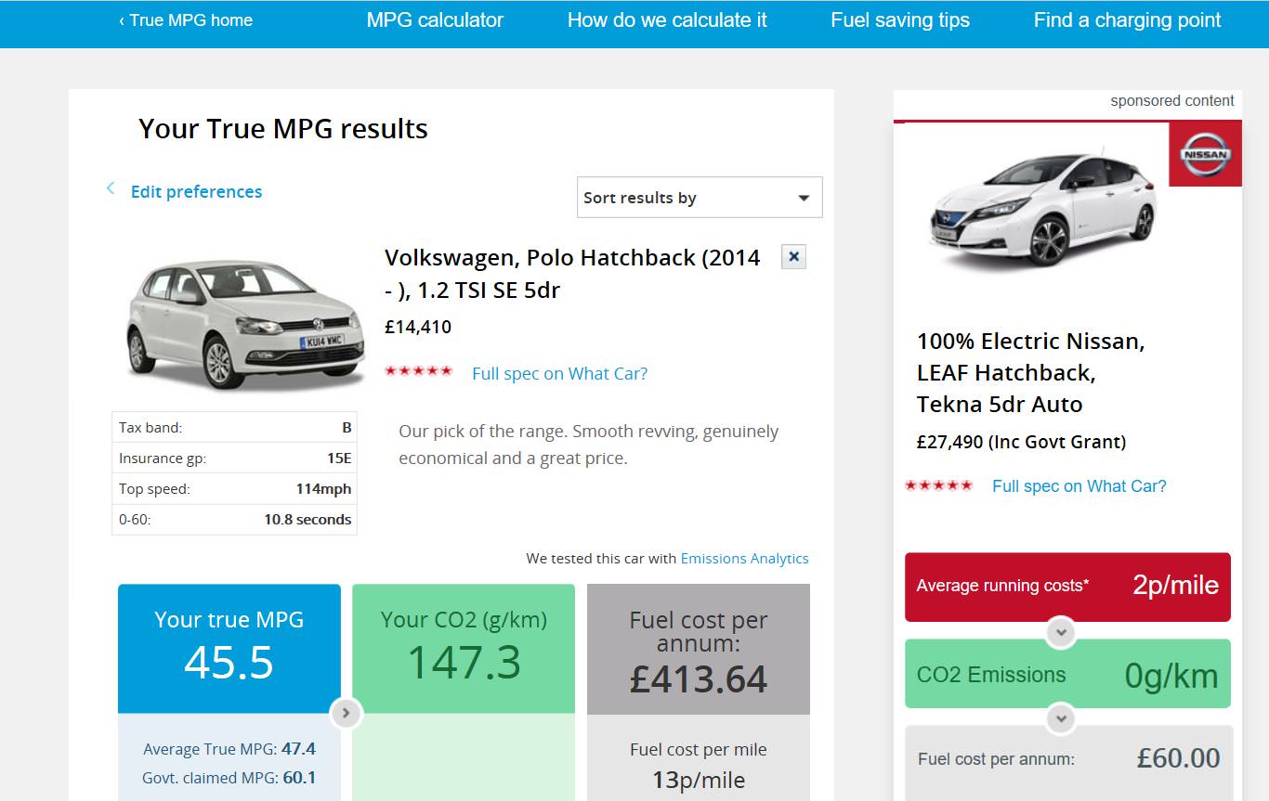Click the Your True MPG results heading
1269x801 pixels.
pyautogui.click(x=283, y=129)
